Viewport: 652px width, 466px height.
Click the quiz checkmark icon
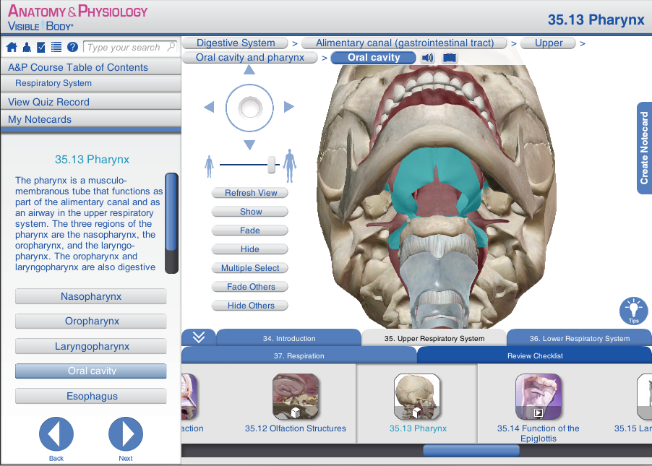click(x=41, y=48)
